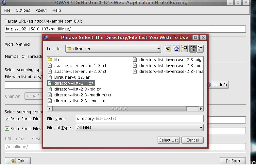256x165 pixels.
Task: Cancel the file selection dialog
Action: click(192, 140)
